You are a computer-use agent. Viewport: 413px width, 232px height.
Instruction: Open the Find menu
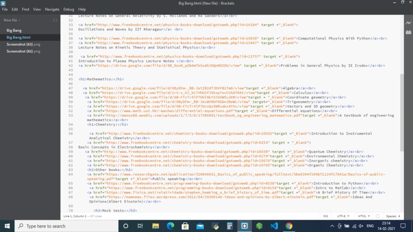click(x=26, y=9)
